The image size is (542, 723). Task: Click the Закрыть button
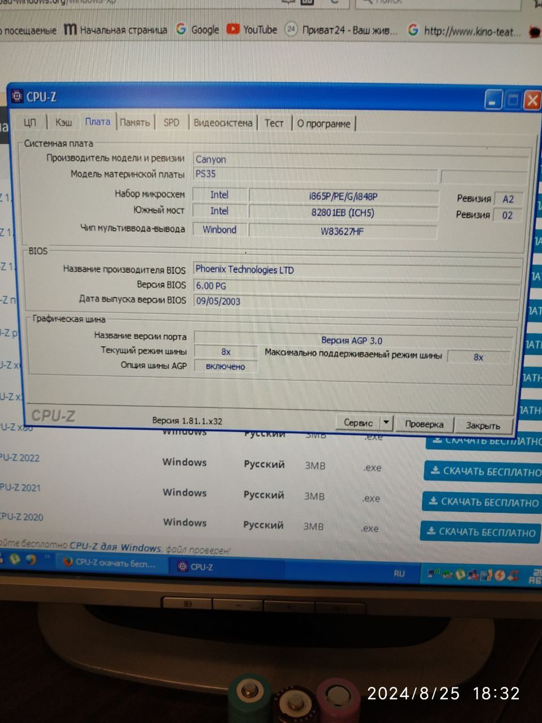483,425
